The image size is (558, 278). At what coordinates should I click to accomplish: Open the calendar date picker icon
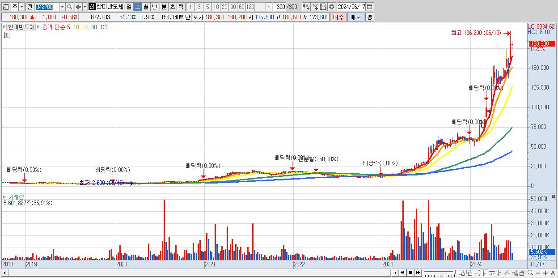[x=370, y=7]
